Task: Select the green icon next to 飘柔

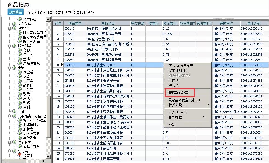Action: (19, 94)
